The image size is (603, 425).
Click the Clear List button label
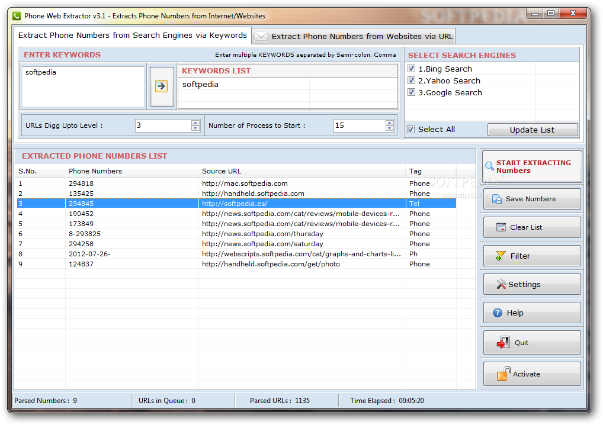tap(526, 227)
